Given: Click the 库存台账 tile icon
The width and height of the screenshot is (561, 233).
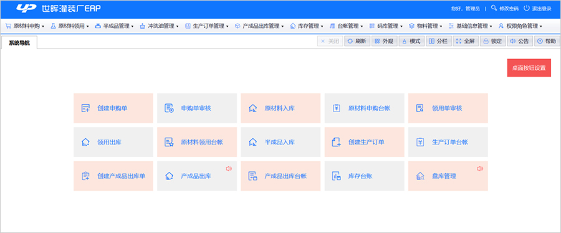Looking at the screenshot, I should pyautogui.click(x=337, y=176).
